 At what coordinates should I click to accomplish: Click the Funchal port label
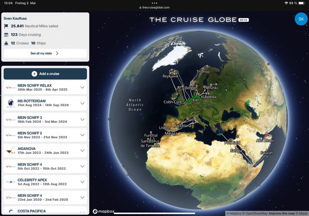[151, 135]
